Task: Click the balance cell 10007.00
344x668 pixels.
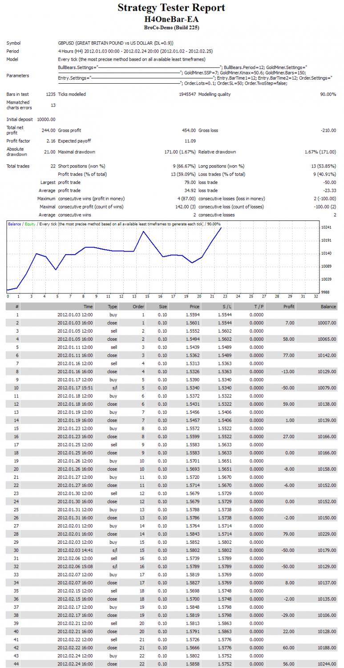Action: coord(328,323)
